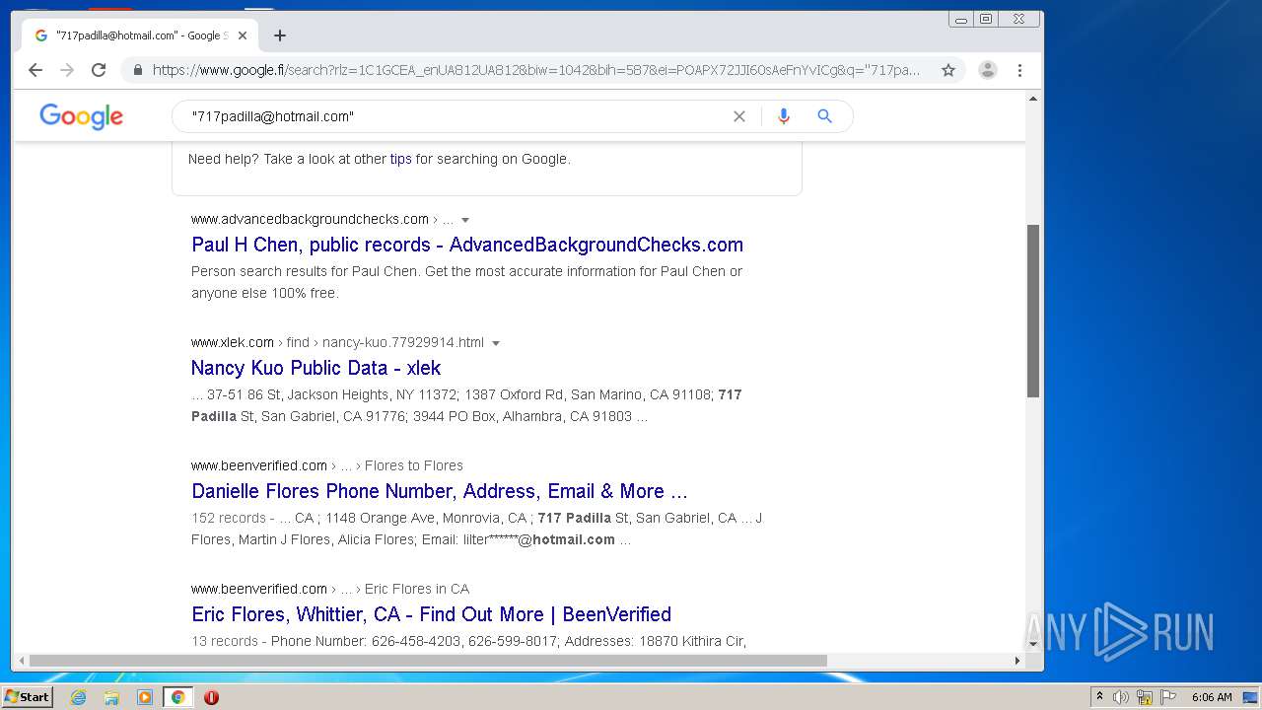This screenshot has height=710, width=1262.
Task: Reload the current page
Action: point(99,70)
